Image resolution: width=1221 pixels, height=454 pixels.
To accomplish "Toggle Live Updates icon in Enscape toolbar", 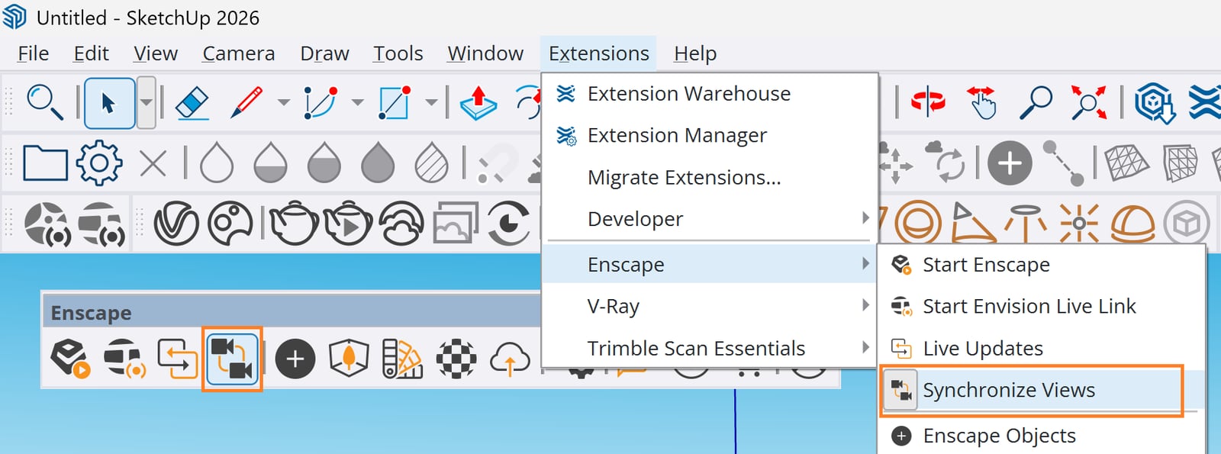I will click(177, 359).
